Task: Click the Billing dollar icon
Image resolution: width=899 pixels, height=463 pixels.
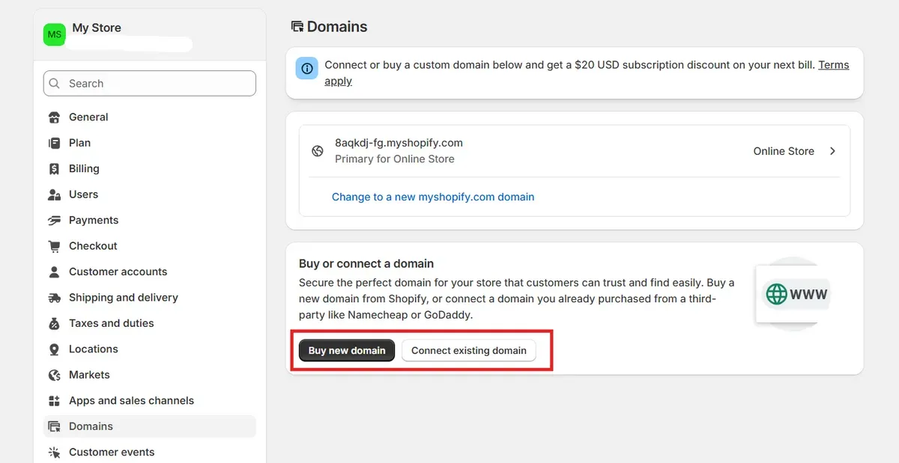Action: (x=54, y=169)
